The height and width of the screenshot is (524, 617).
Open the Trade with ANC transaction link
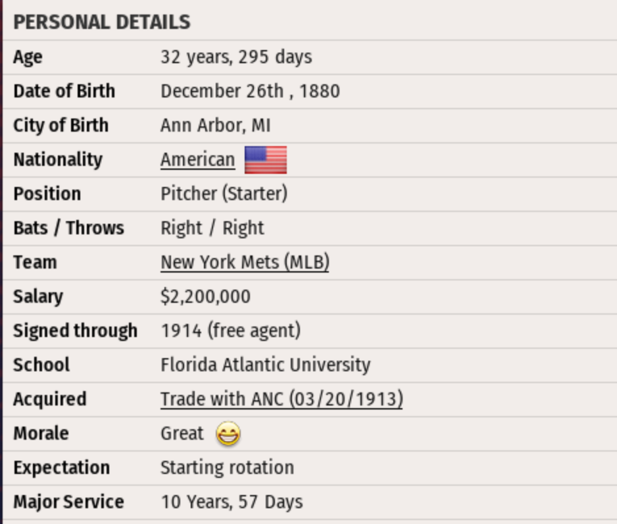(x=282, y=399)
